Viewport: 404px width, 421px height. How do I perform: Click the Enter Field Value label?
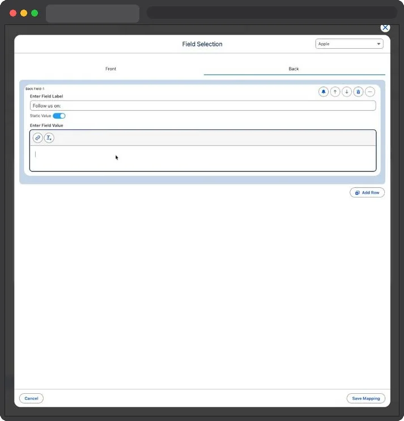point(46,125)
